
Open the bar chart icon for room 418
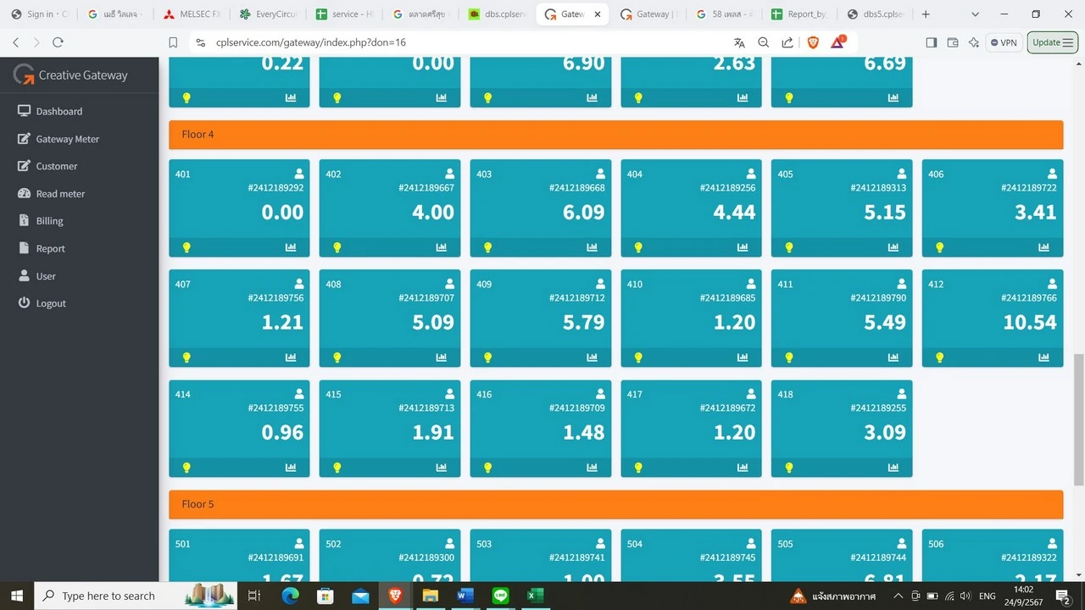893,468
